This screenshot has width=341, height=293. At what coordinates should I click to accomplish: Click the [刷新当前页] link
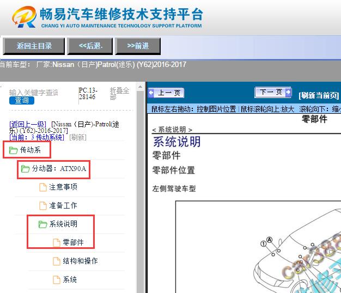click(319, 96)
